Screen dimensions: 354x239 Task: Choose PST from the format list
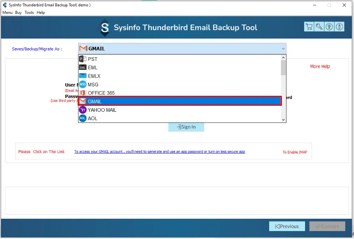tap(180, 59)
